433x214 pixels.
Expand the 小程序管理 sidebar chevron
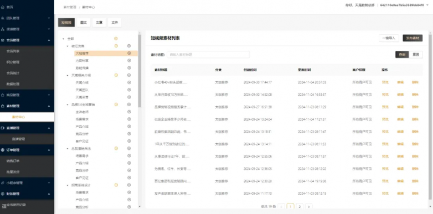(49, 183)
